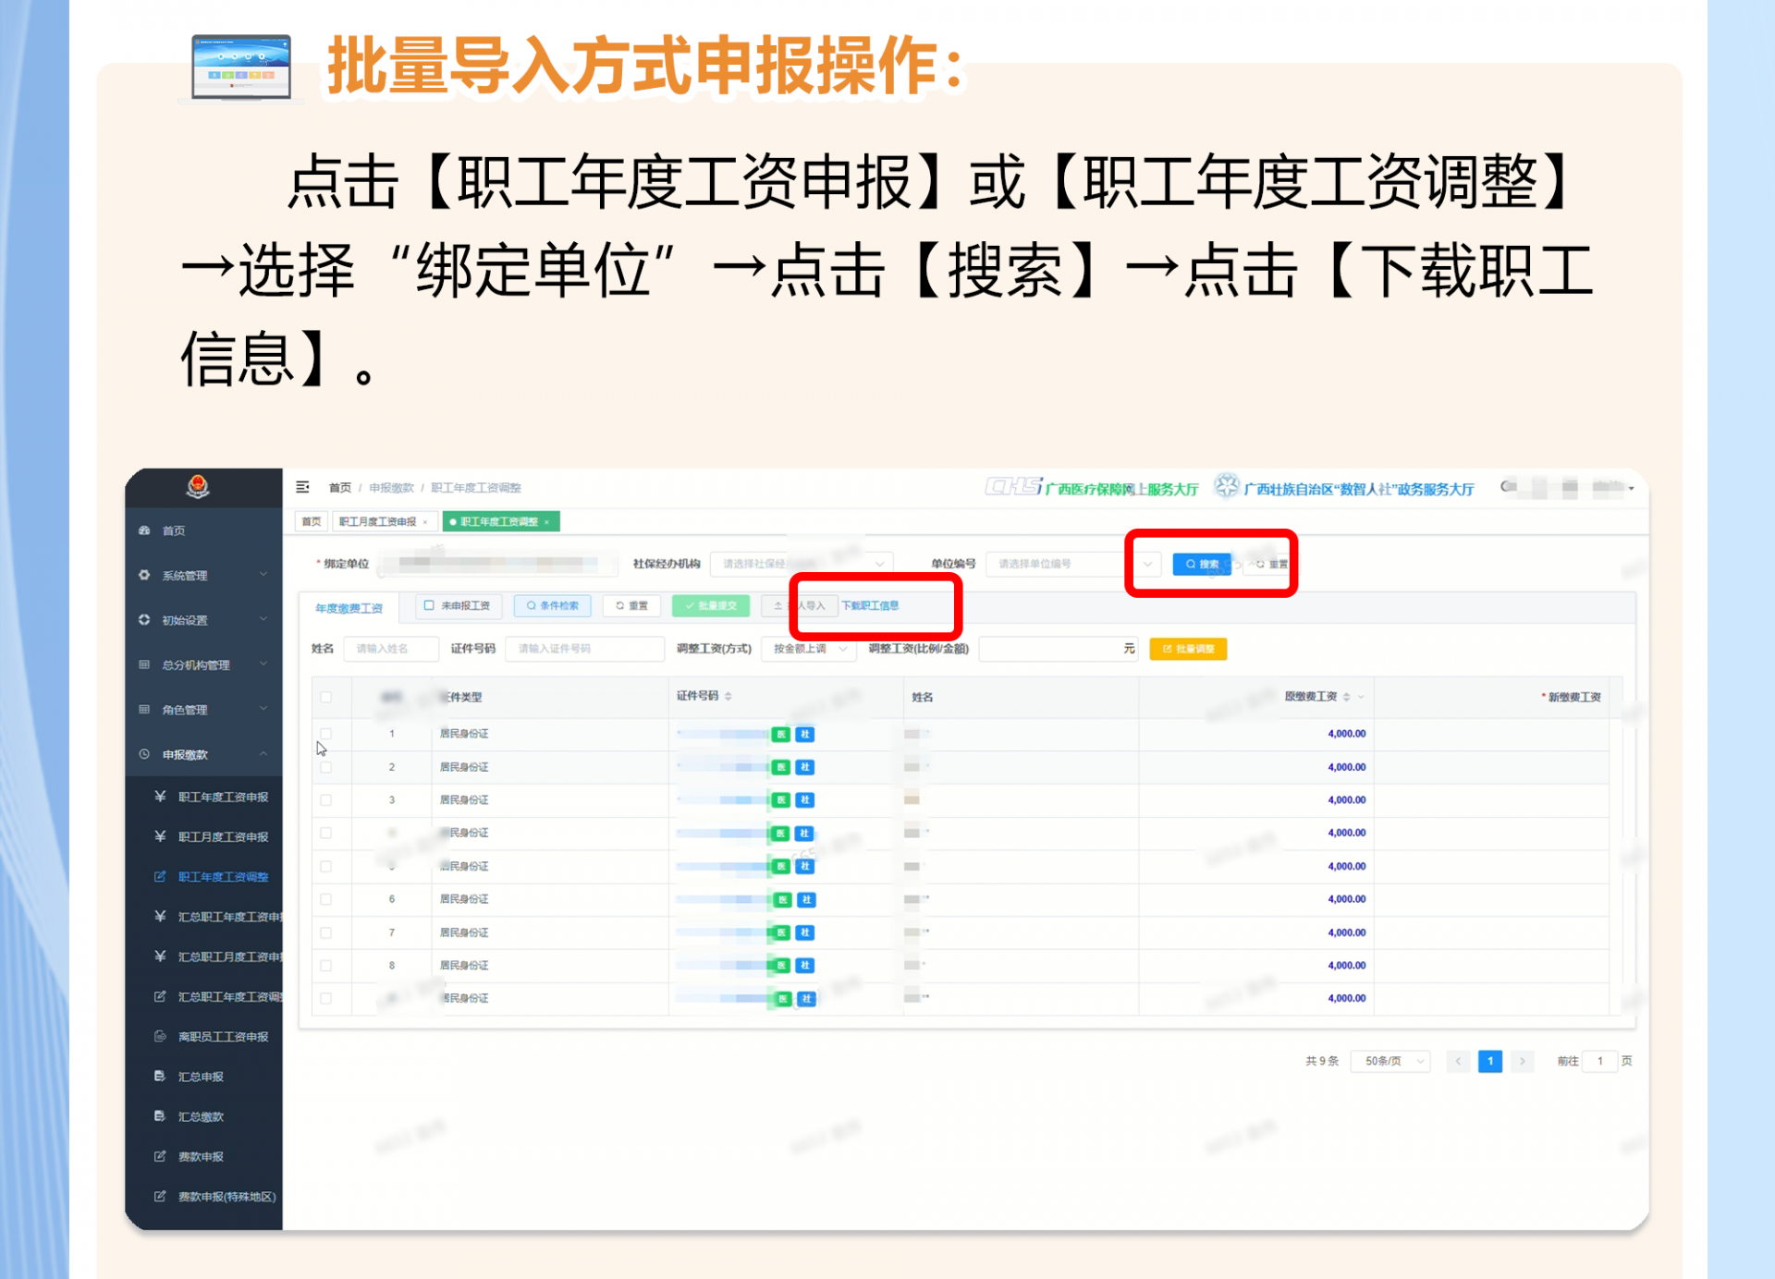
Task: Click the blue 社 badge in row 2
Action: coord(805,767)
